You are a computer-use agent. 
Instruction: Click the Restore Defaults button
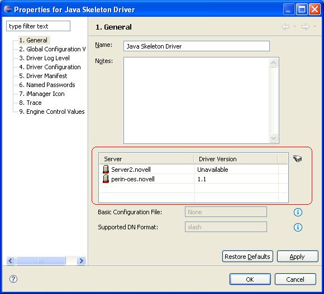(x=247, y=257)
